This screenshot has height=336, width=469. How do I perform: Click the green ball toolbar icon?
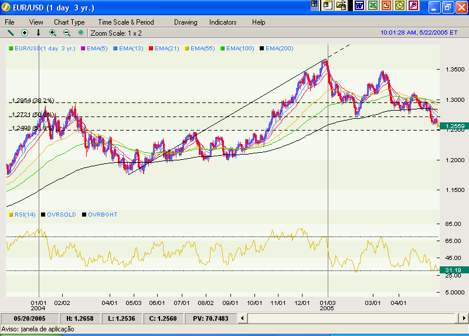click(x=80, y=33)
